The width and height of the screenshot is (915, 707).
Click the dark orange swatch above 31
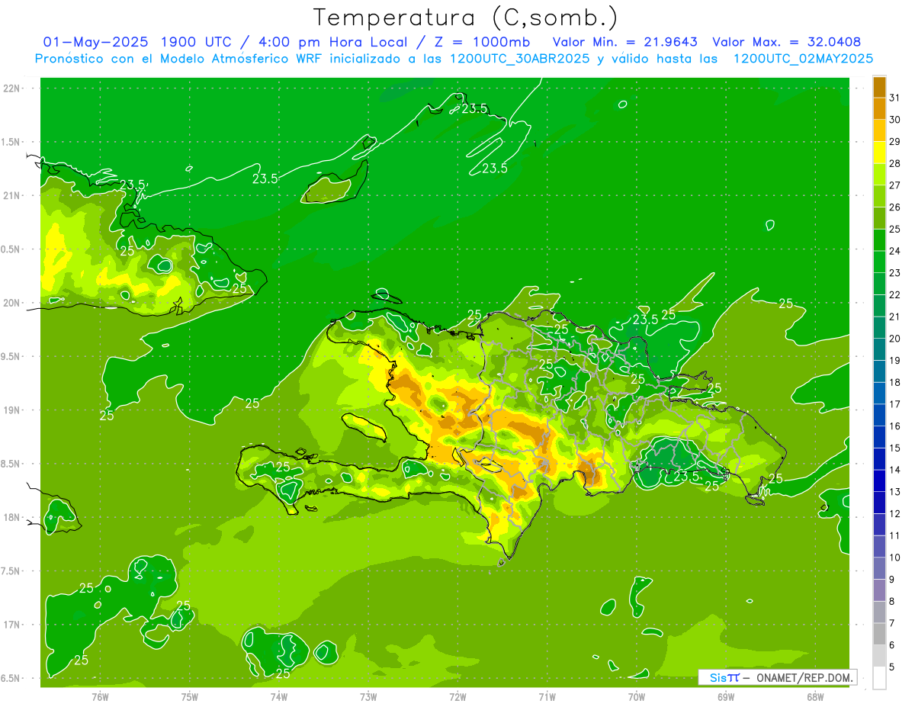[x=879, y=87]
